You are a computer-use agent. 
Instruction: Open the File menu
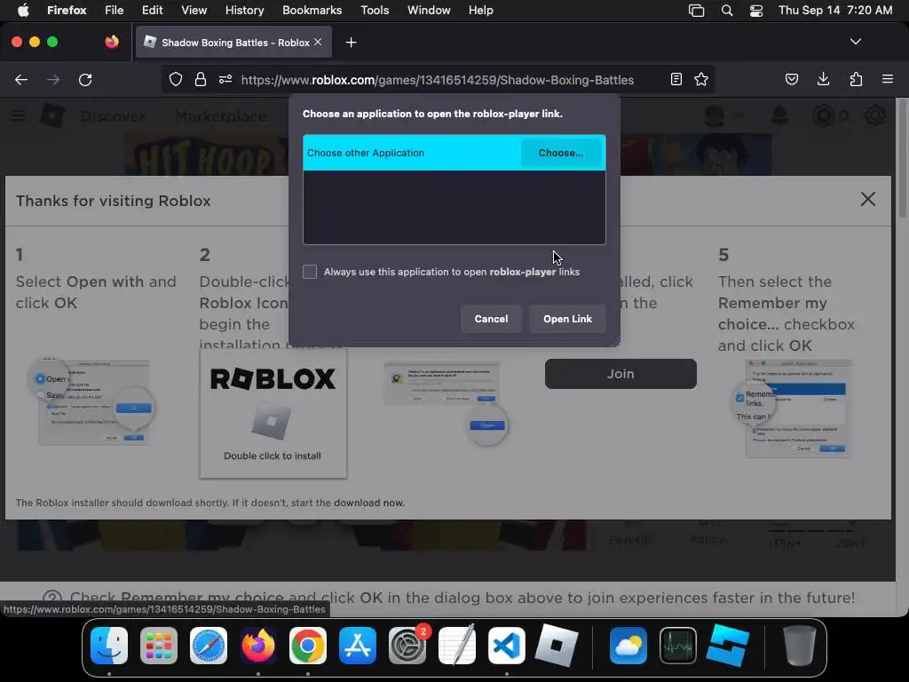point(115,10)
